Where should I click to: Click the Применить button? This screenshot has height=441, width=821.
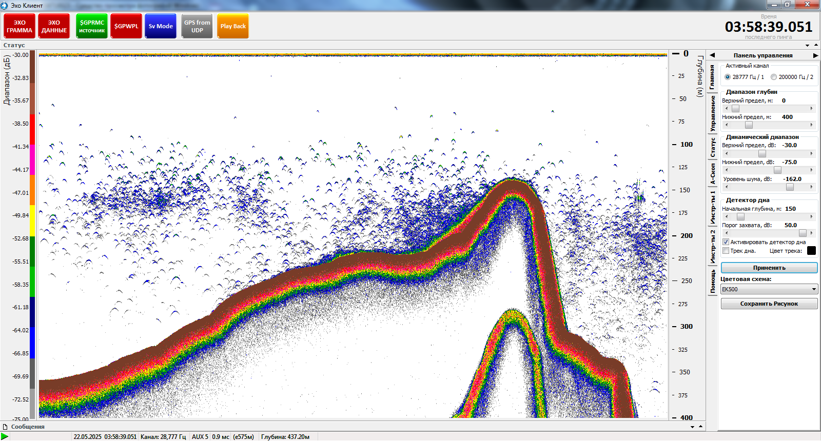click(x=769, y=268)
